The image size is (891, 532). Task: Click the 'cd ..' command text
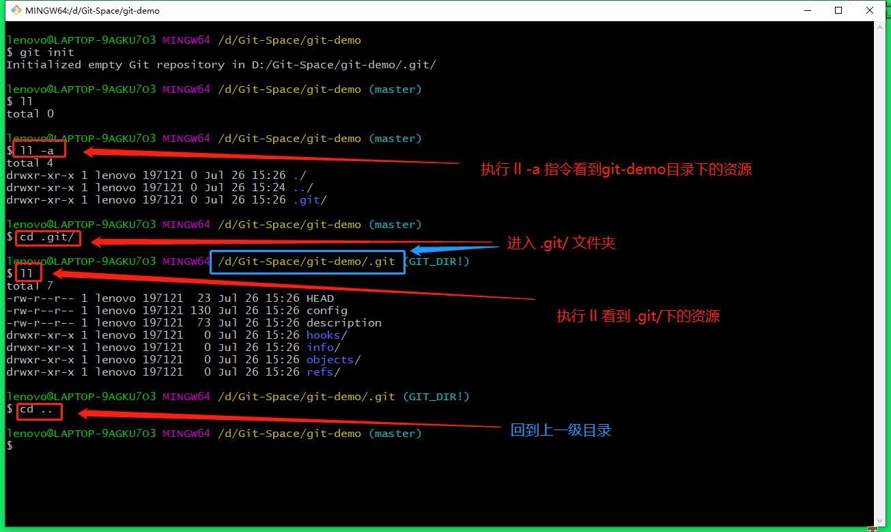click(x=37, y=409)
